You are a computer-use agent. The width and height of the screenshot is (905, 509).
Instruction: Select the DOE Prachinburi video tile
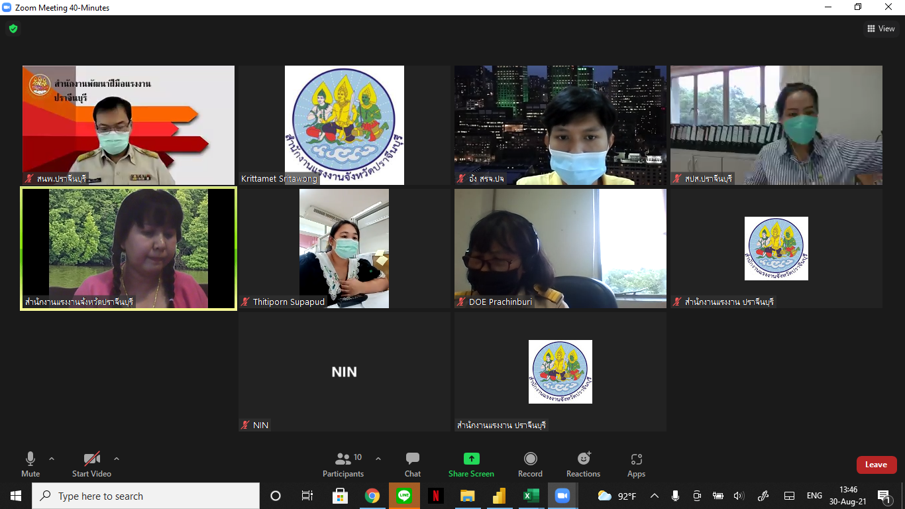(x=560, y=249)
